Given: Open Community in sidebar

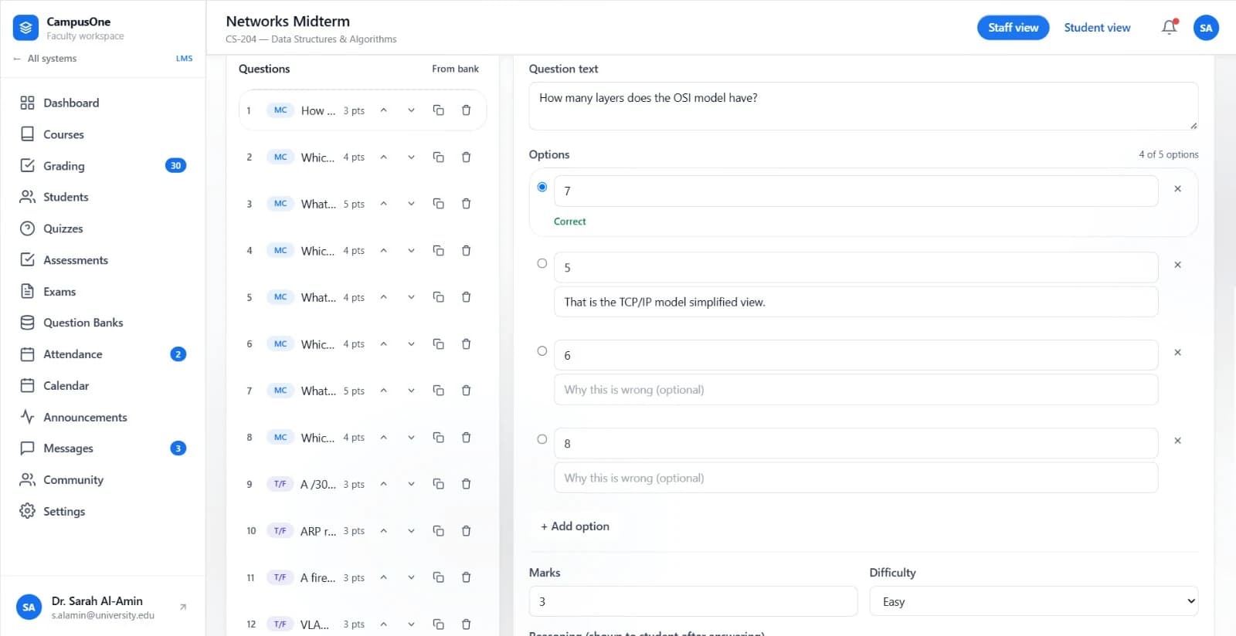Looking at the screenshot, I should pos(103,480).
